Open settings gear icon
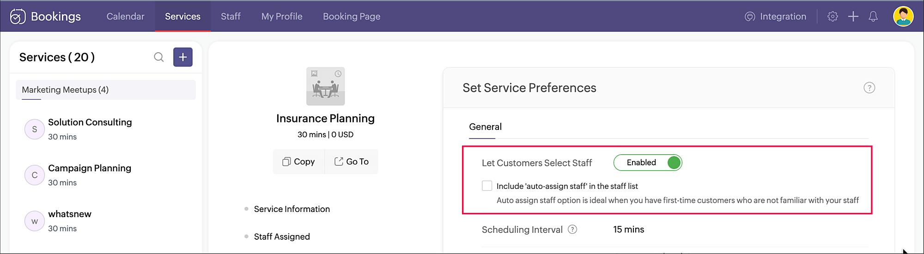 833,17
